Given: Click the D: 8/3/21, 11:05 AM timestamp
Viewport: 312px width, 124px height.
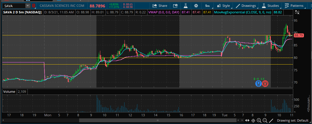Looking at the screenshot, I should click(59, 12).
